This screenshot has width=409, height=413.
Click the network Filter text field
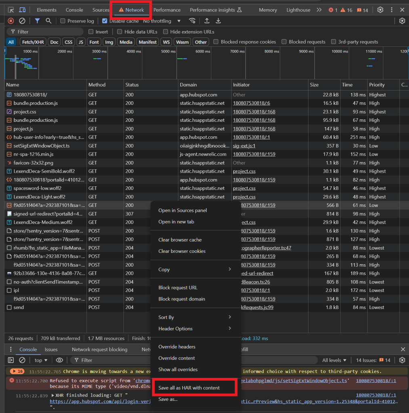point(45,31)
